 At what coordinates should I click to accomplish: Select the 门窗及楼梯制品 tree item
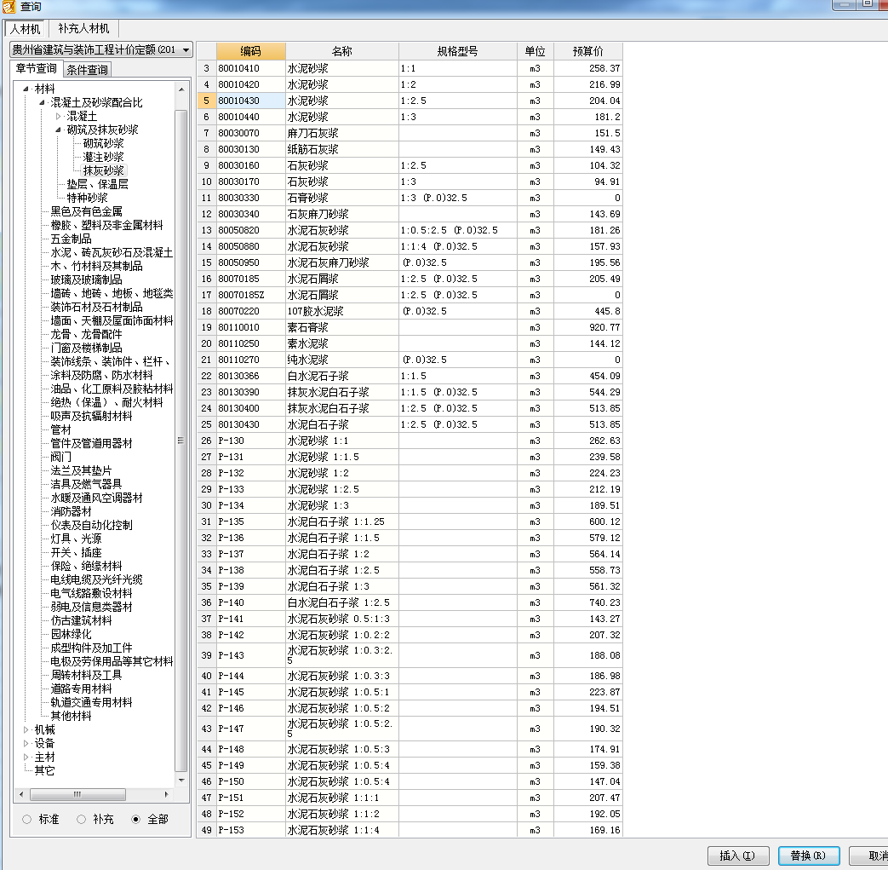(86, 348)
